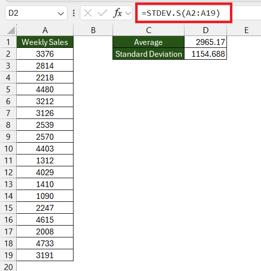Open dropdown arrow next to fx
This screenshot has height=271, width=261.
tap(128, 13)
